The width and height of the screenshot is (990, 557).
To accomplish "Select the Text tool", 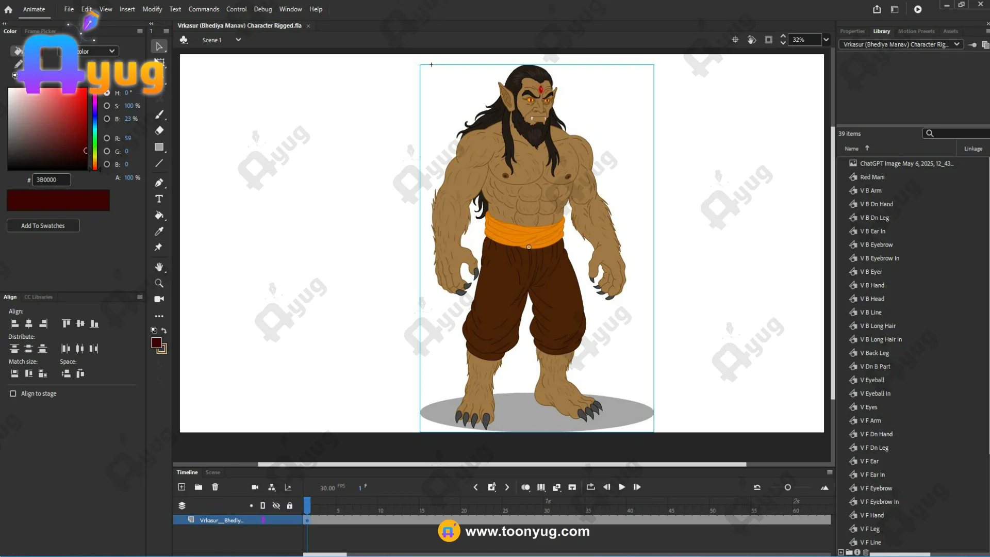I will click(x=159, y=199).
